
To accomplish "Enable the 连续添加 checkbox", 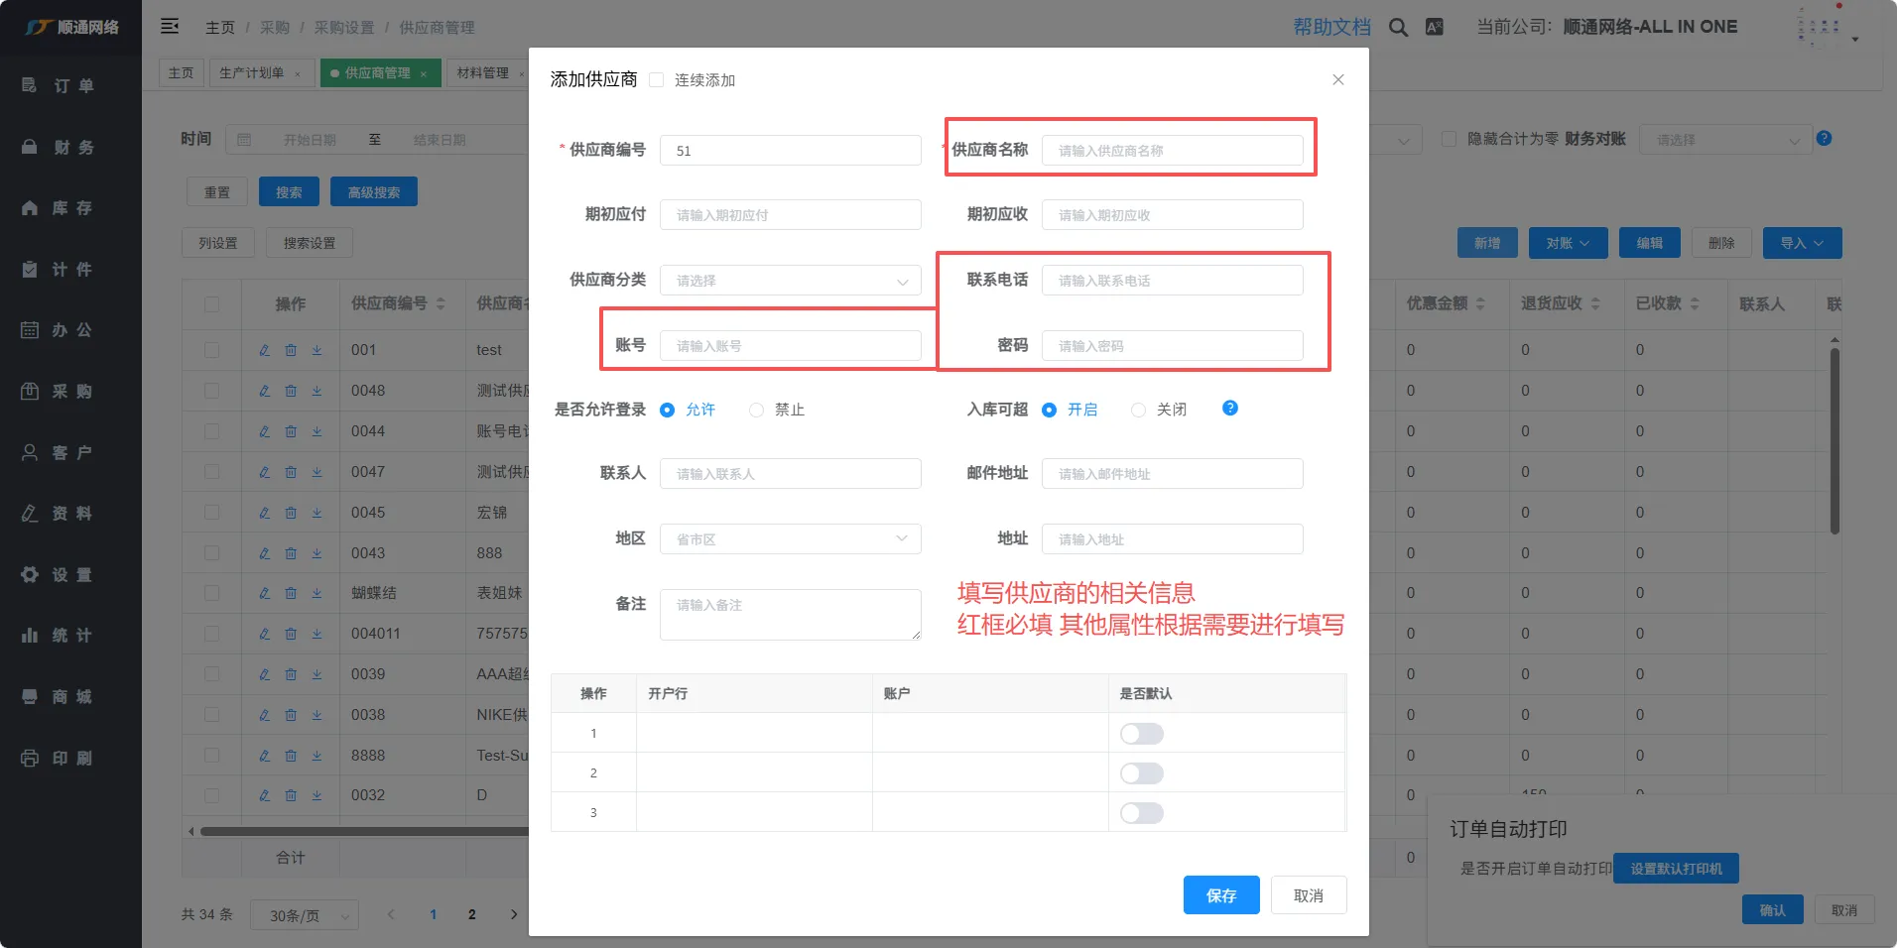I will pos(656,80).
